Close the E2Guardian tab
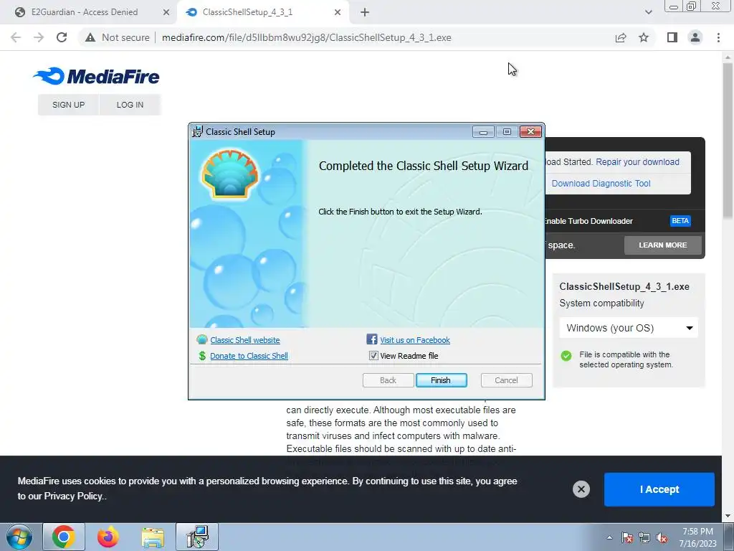The width and height of the screenshot is (734, 551). coord(166,12)
